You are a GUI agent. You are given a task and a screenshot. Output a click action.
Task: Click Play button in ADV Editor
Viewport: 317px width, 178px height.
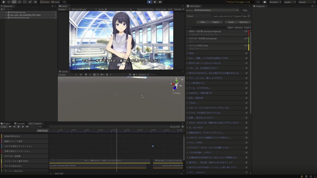coord(245,10)
